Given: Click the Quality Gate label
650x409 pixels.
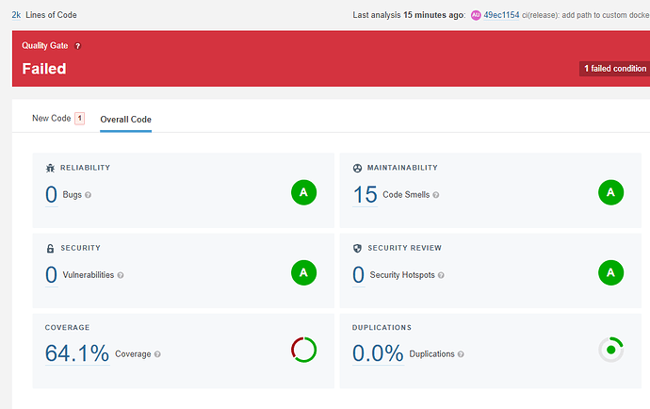Looking at the screenshot, I should tap(45, 45).
